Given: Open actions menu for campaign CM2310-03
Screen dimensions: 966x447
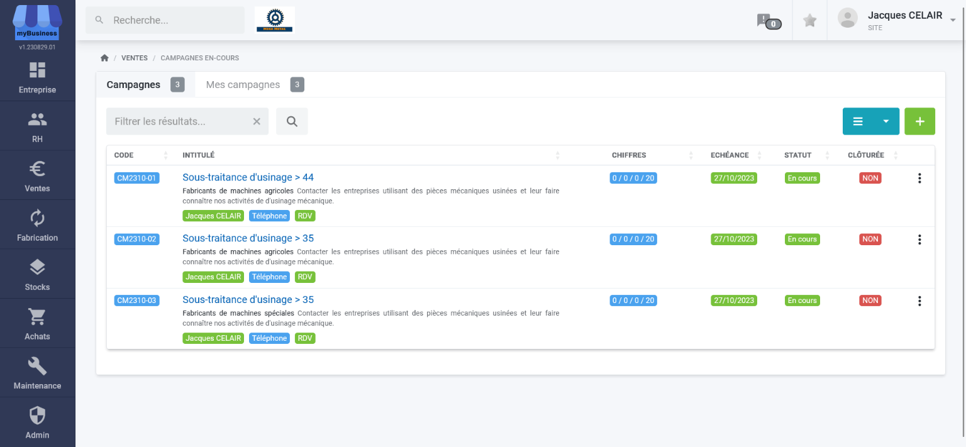Looking at the screenshot, I should tap(919, 301).
